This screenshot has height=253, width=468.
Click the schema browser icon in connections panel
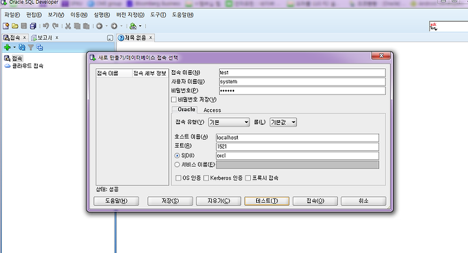click(40, 47)
